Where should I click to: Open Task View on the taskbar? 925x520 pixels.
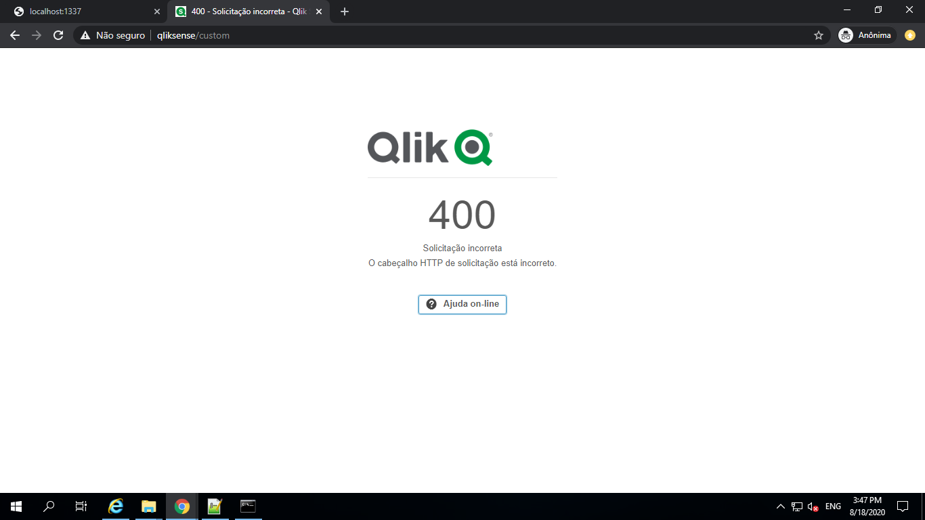click(81, 506)
